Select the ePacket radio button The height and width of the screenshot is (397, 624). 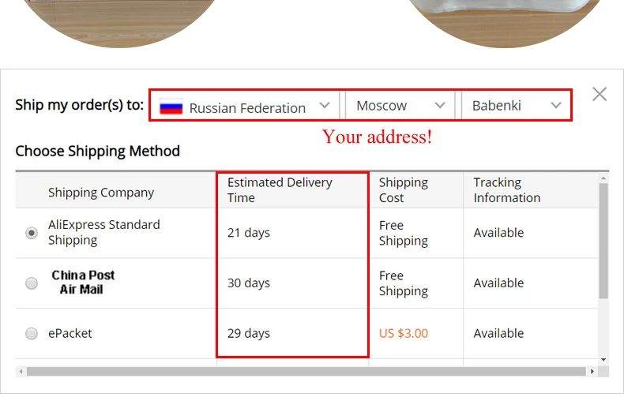(x=32, y=333)
